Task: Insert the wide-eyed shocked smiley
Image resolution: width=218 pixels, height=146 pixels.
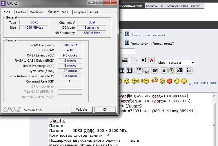Action: [x=162, y=81]
